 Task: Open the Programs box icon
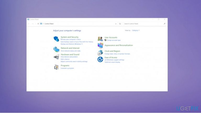(56, 67)
